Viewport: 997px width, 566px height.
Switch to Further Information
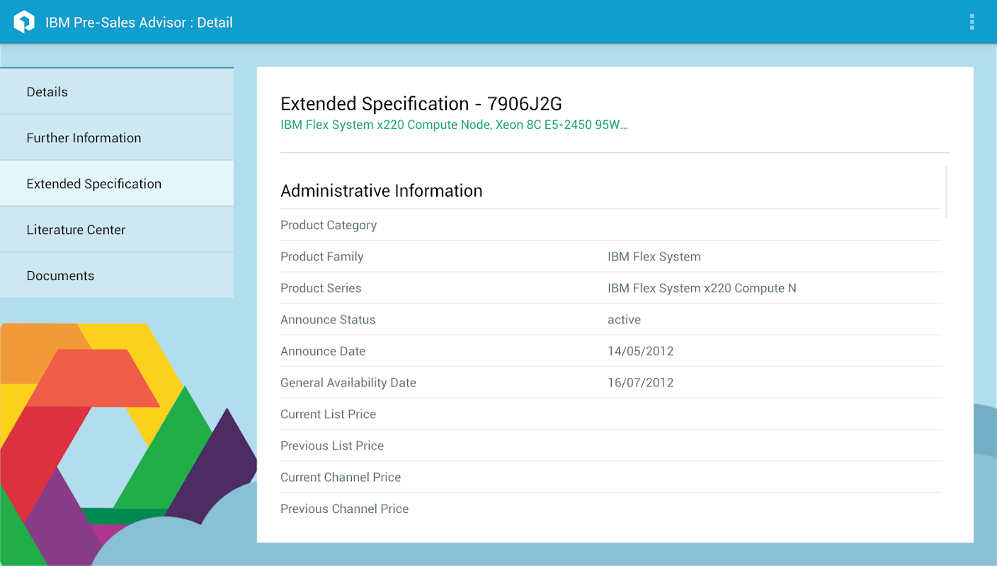pyautogui.click(x=117, y=138)
